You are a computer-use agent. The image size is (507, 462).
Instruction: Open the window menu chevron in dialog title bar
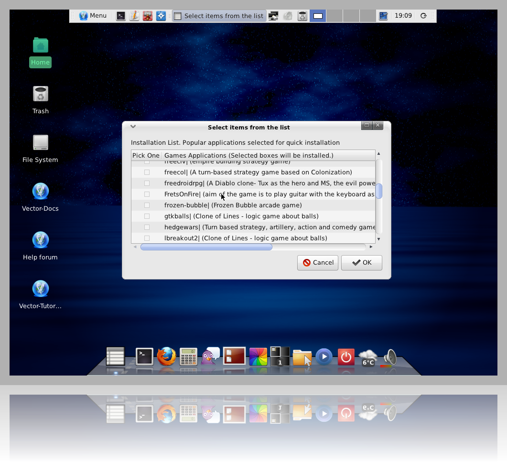click(133, 127)
